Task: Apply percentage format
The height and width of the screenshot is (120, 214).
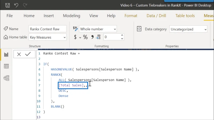Action: pos(85,37)
